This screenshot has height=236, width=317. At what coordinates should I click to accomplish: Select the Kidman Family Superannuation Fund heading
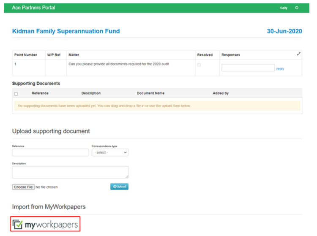pyautogui.click(x=66, y=31)
